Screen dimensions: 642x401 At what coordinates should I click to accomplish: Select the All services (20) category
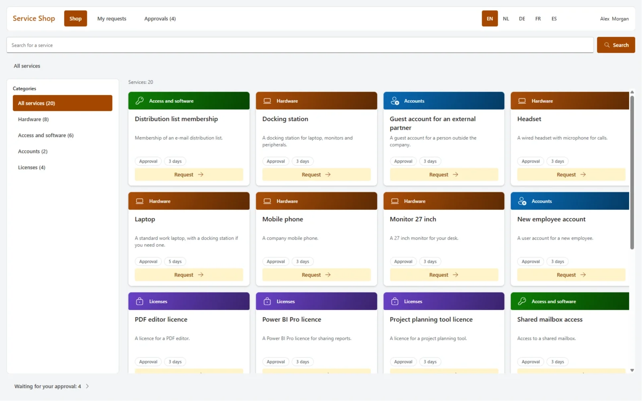pos(63,103)
